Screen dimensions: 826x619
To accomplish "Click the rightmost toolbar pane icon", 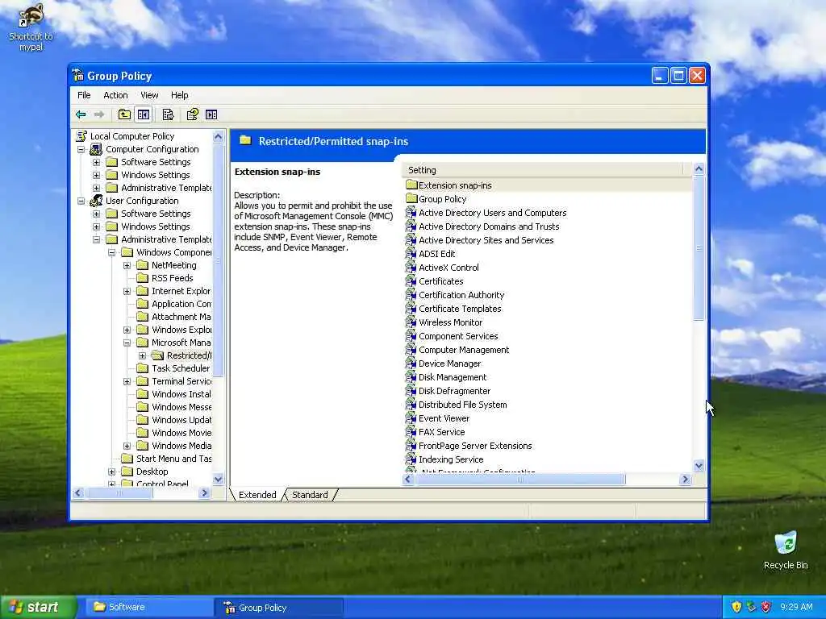I will click(211, 114).
